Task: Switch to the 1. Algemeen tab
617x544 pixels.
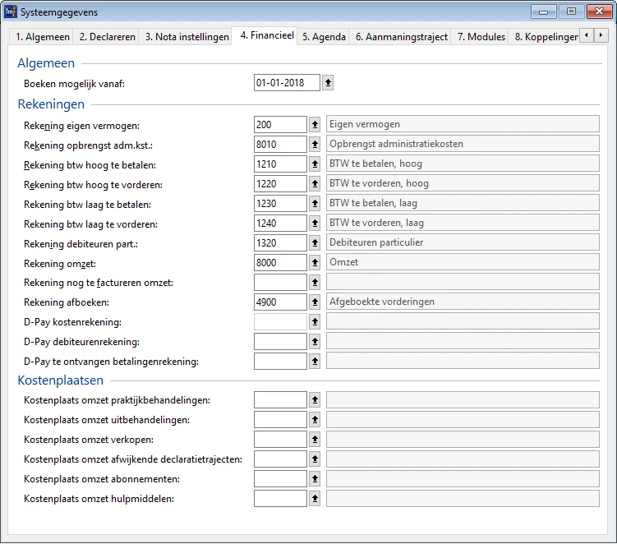Action: [42, 37]
